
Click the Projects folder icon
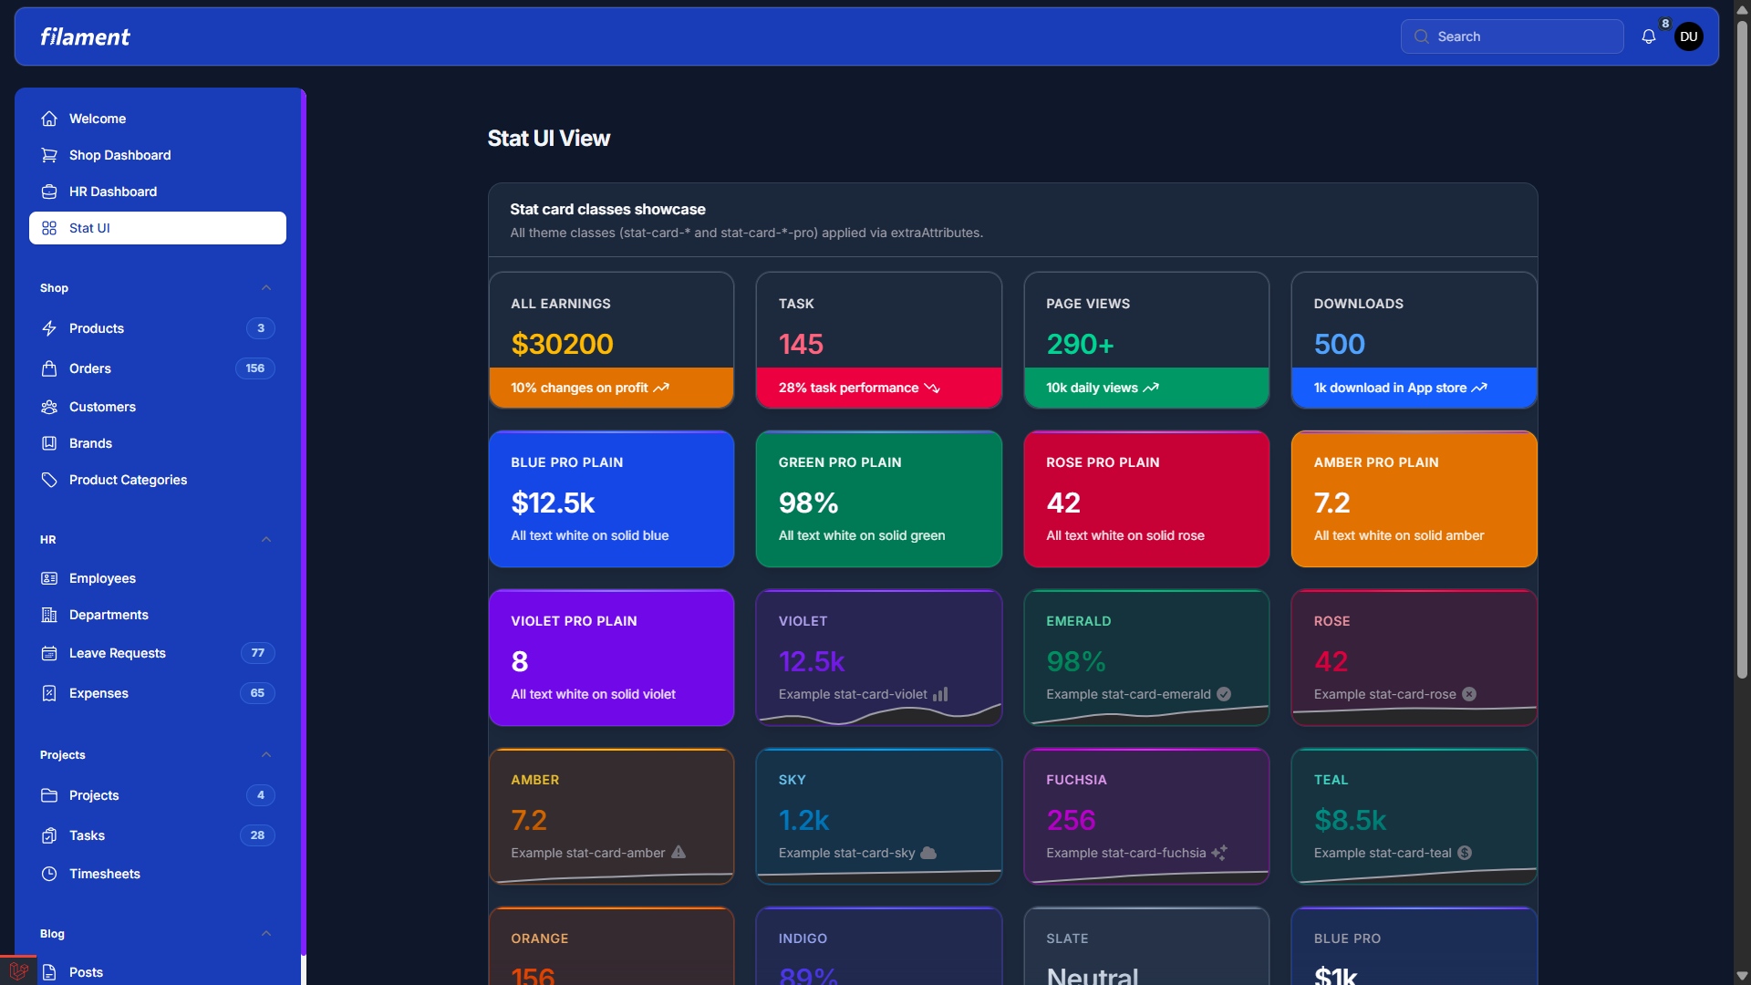pos(49,795)
